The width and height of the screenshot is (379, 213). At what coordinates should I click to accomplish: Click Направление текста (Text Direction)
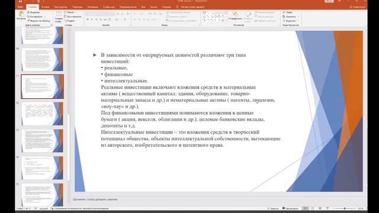click(179, 12)
